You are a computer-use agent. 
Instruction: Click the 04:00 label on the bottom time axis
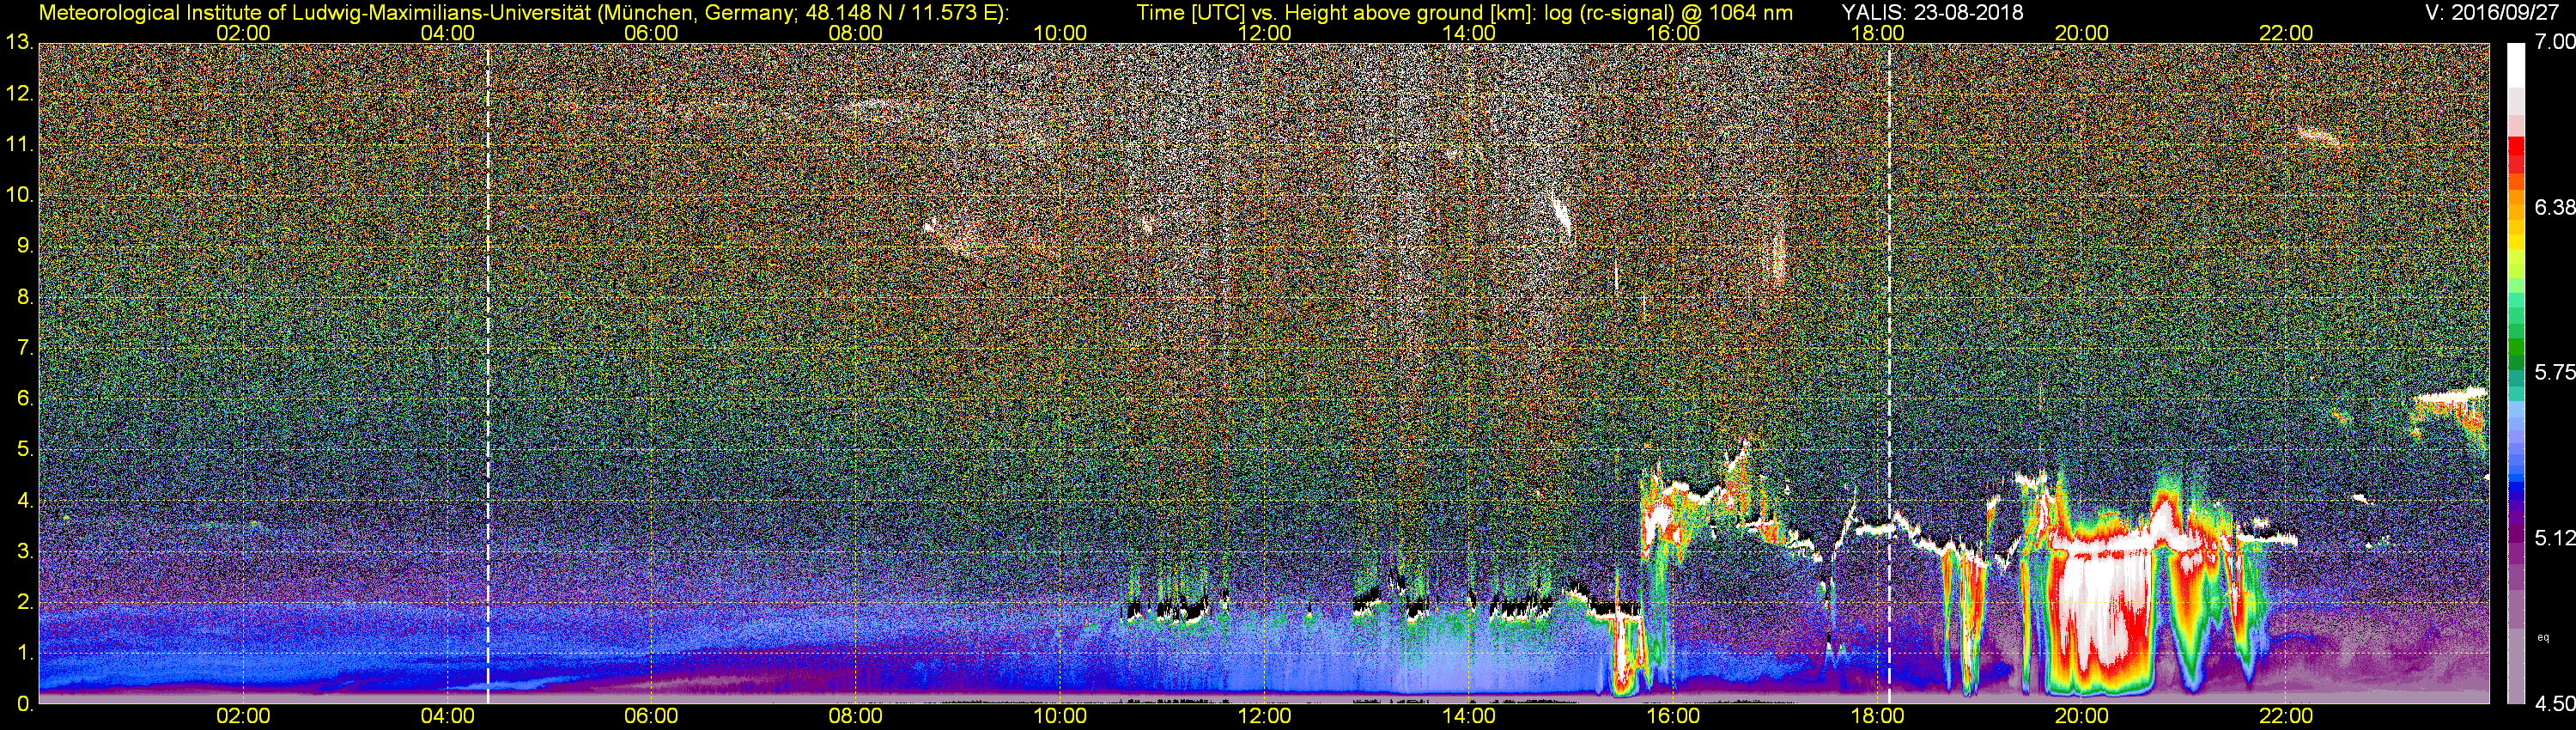tap(447, 716)
